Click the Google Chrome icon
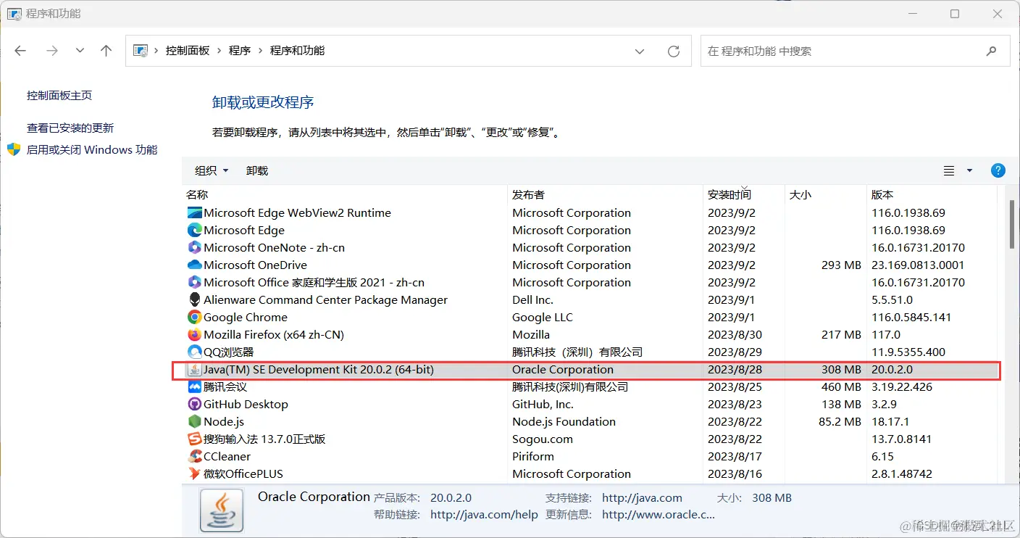 point(194,318)
